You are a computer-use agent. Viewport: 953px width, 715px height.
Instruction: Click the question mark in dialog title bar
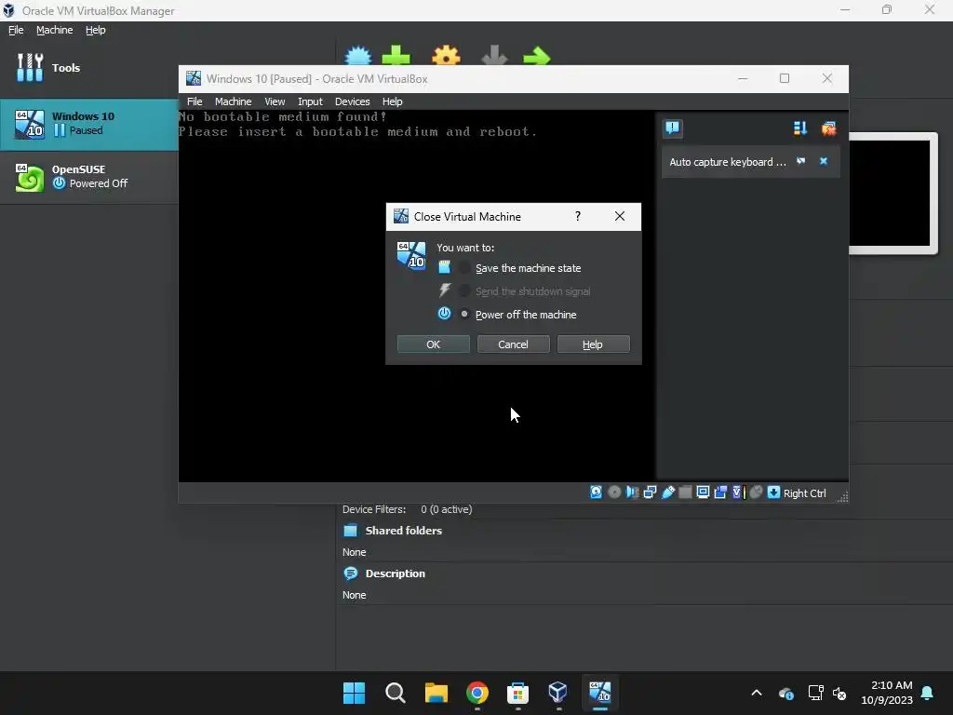(578, 216)
